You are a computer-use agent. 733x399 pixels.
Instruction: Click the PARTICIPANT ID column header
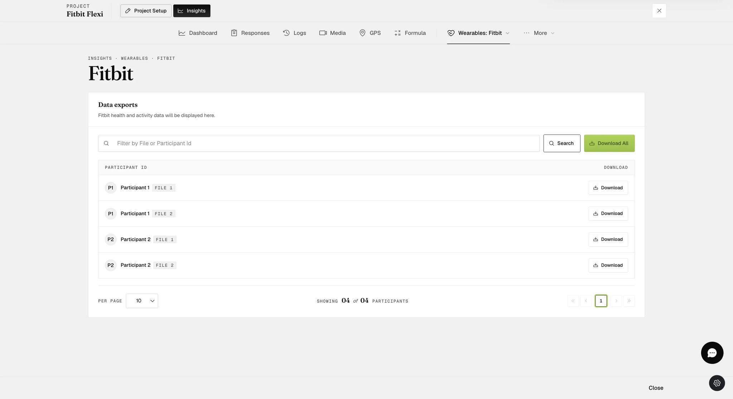[x=126, y=167]
